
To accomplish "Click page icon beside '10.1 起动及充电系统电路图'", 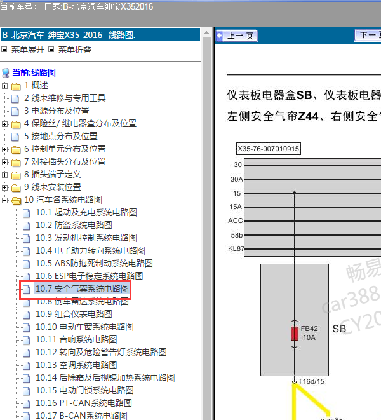I will [x=27, y=213].
